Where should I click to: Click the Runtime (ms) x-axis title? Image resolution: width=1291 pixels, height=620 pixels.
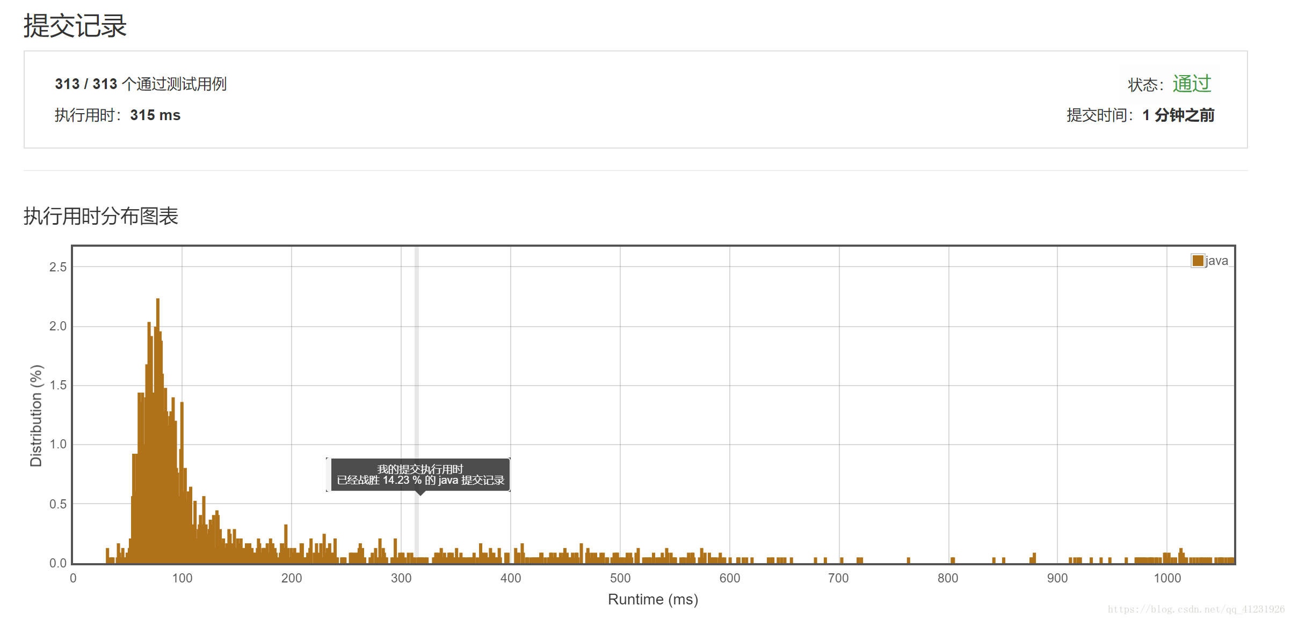pyautogui.click(x=652, y=599)
